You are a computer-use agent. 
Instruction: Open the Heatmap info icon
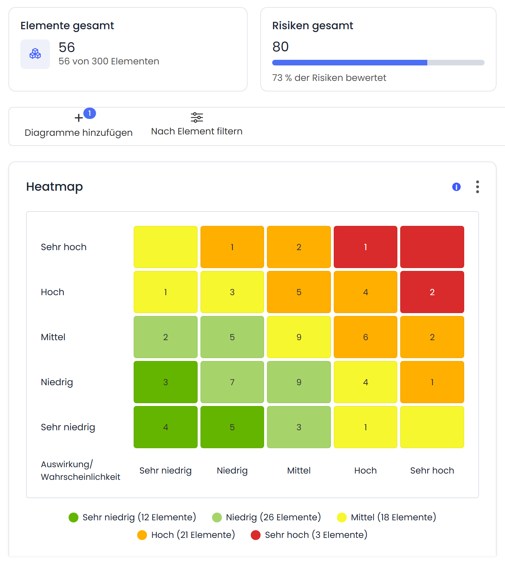point(456,187)
